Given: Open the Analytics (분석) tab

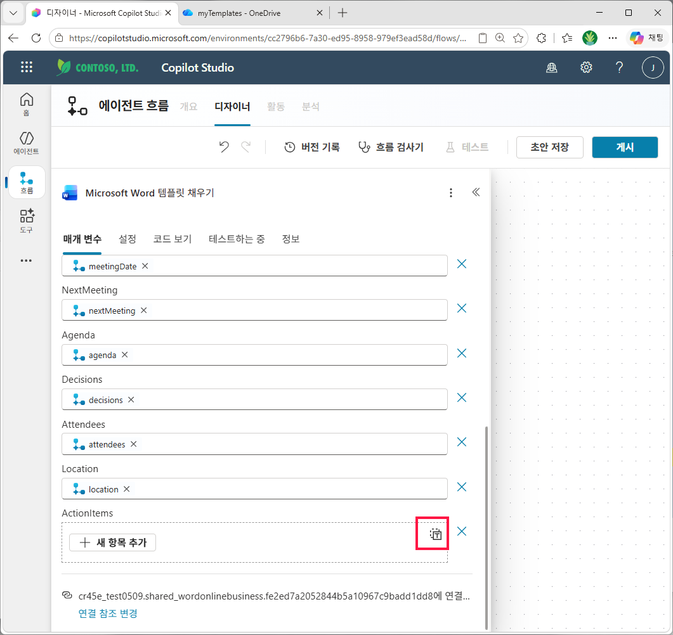Looking at the screenshot, I should tap(310, 106).
